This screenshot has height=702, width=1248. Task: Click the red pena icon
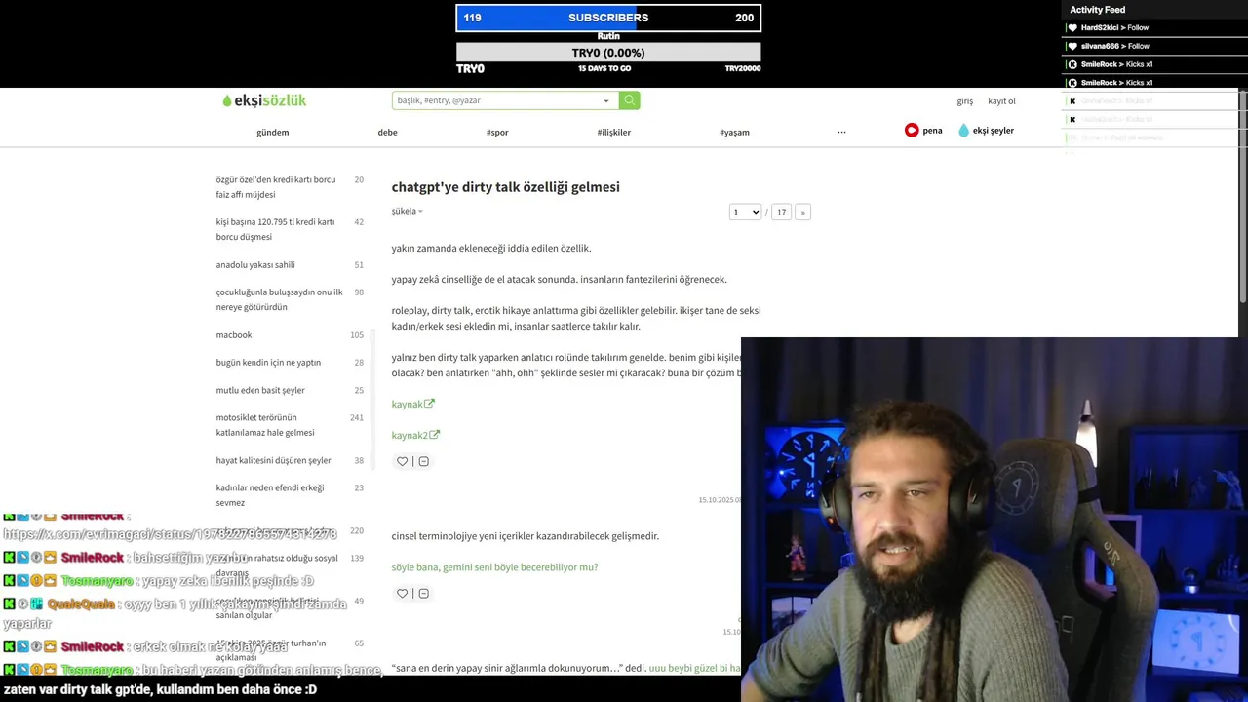click(912, 130)
